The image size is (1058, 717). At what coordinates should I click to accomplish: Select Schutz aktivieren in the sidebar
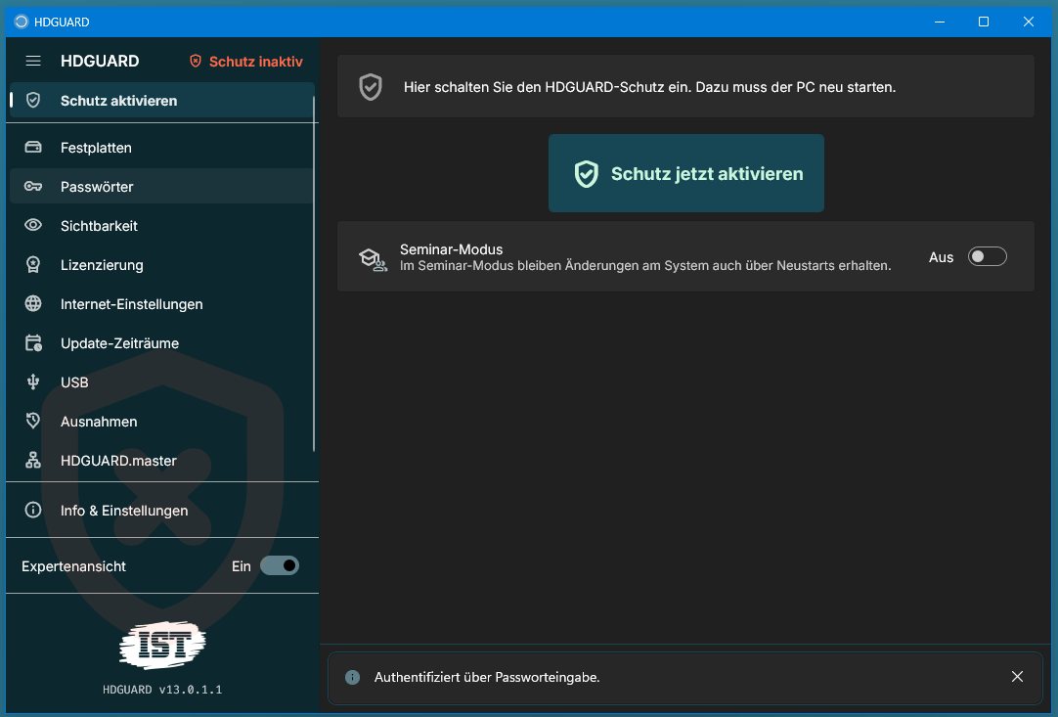162,101
